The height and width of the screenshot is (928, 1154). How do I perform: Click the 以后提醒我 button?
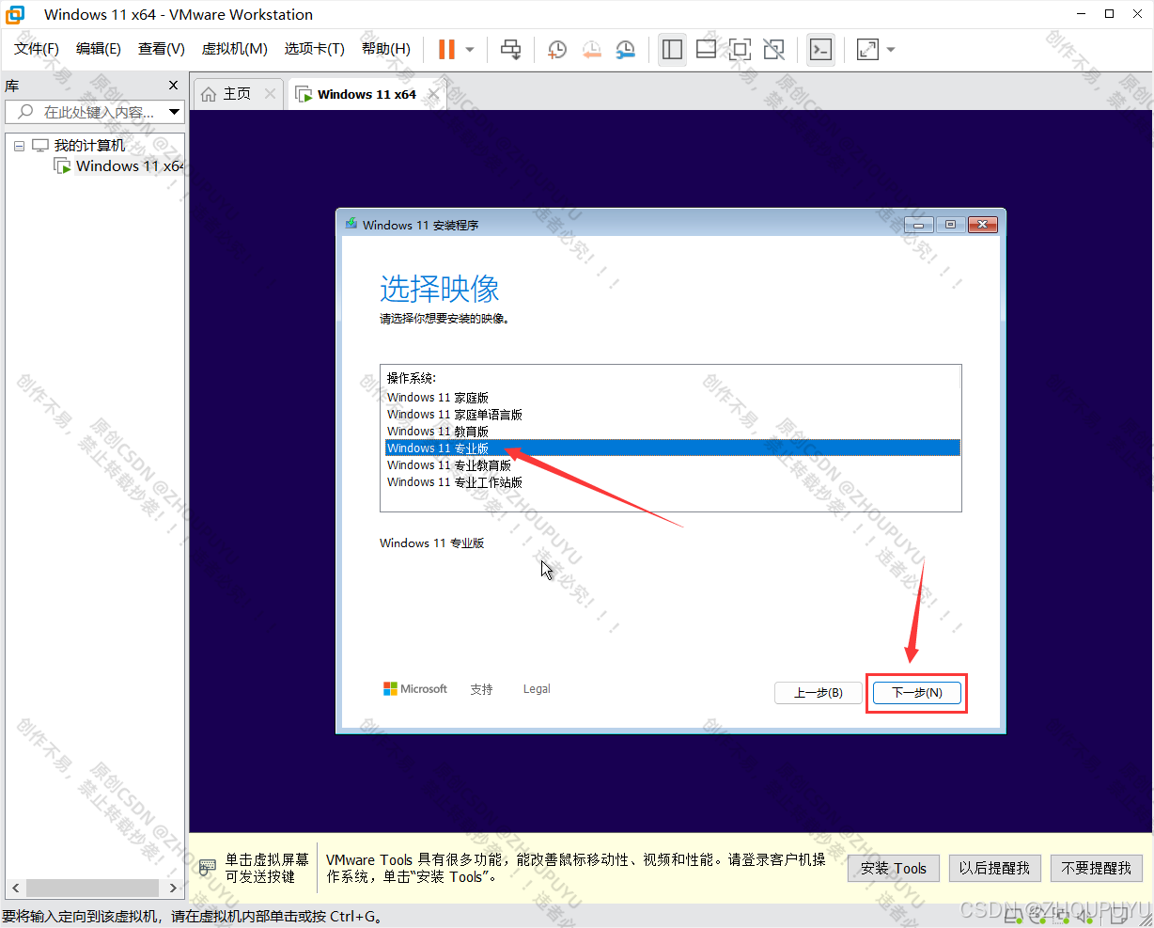[994, 868]
